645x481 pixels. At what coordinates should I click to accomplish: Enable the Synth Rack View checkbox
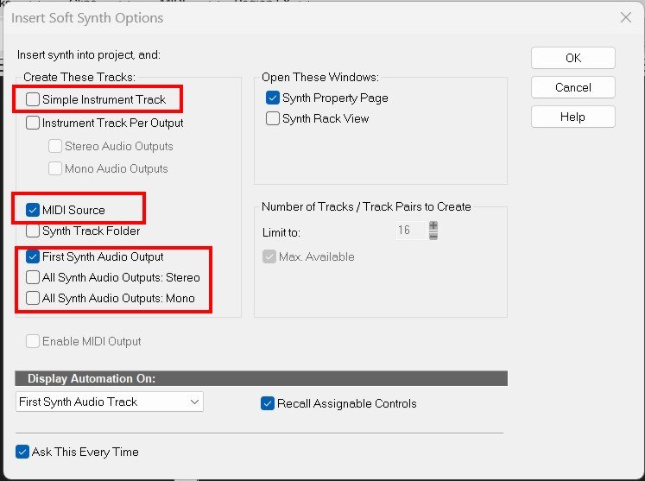point(273,118)
